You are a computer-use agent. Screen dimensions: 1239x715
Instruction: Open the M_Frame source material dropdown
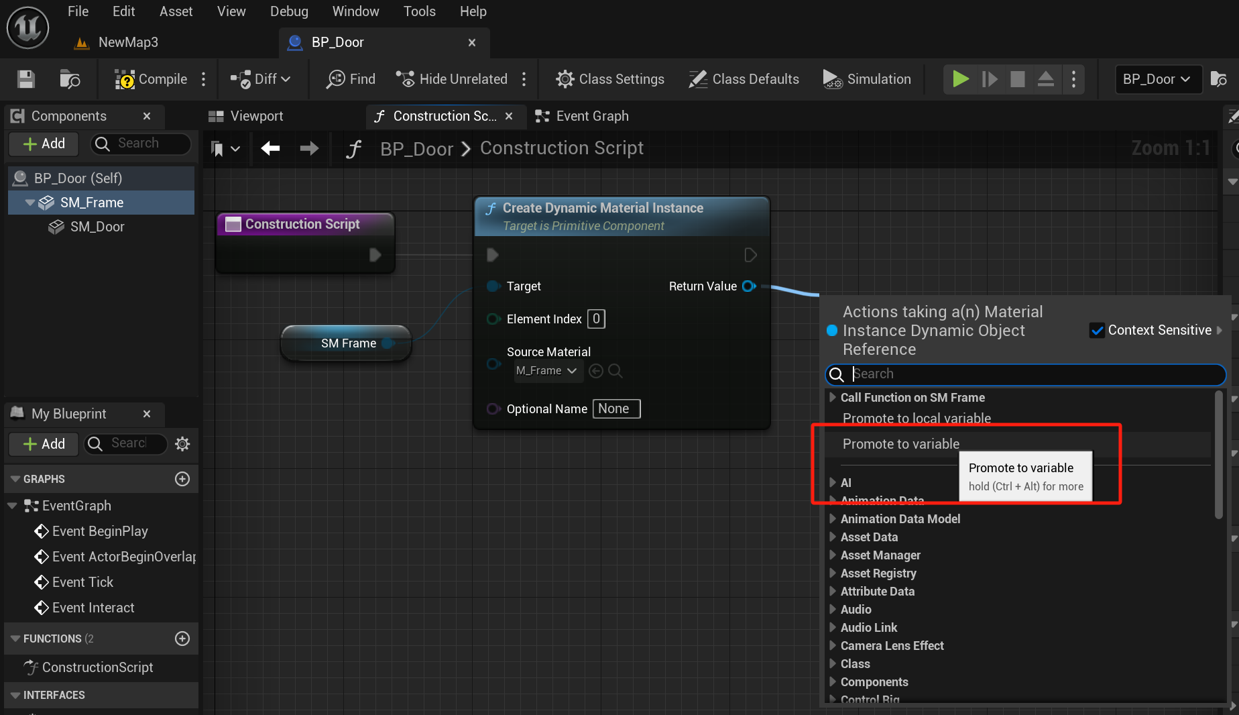(x=548, y=371)
